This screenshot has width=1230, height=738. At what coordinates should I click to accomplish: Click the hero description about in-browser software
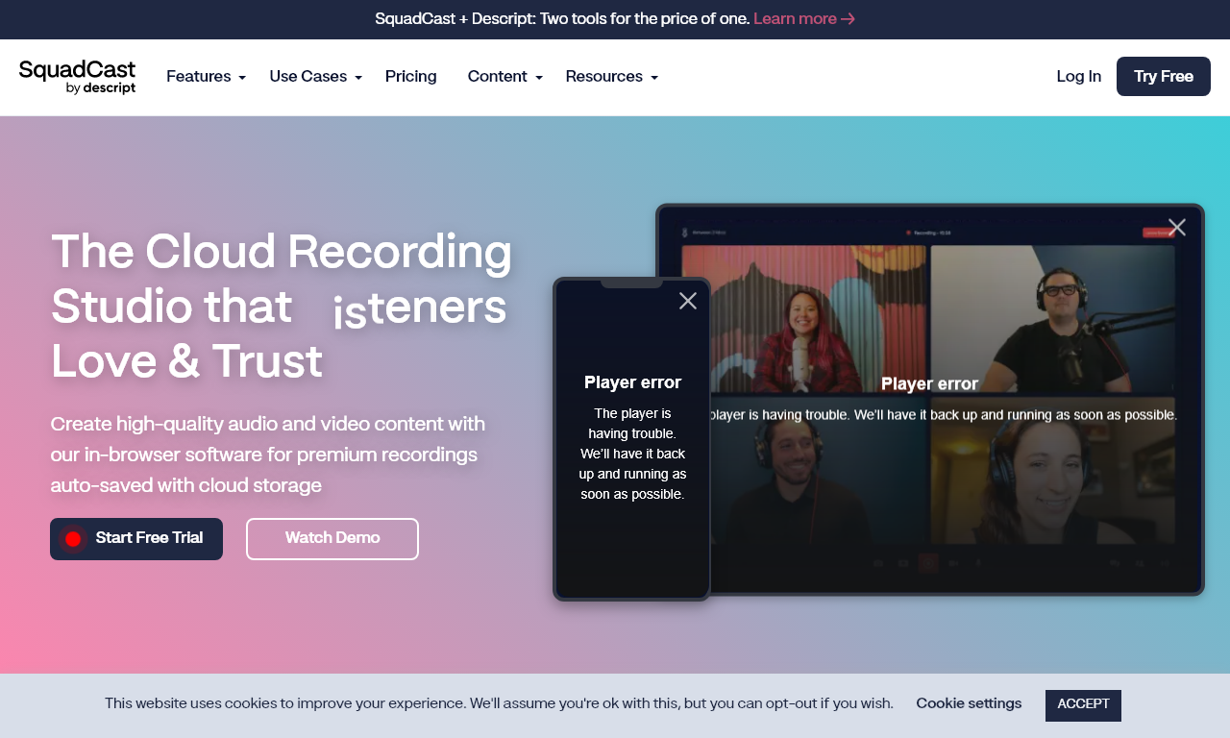click(268, 455)
